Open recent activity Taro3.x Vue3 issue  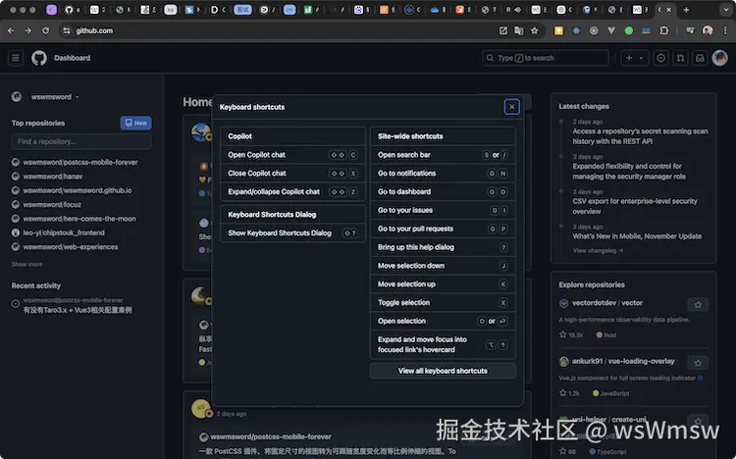78,310
